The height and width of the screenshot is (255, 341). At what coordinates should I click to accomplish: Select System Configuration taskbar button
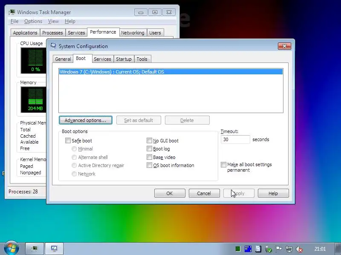(x=54, y=249)
